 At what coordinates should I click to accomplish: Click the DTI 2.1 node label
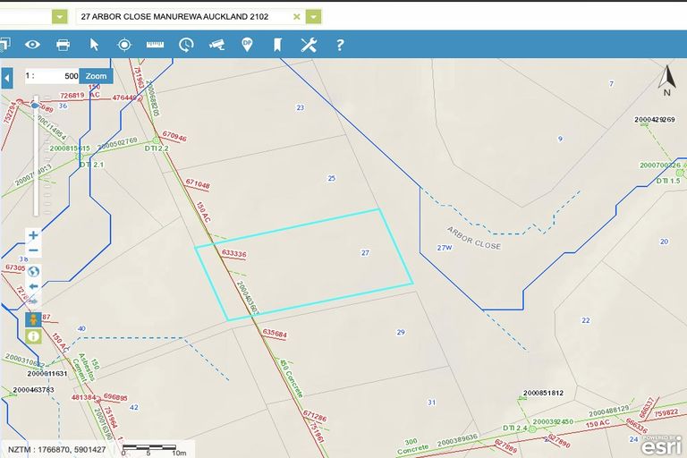click(92, 165)
